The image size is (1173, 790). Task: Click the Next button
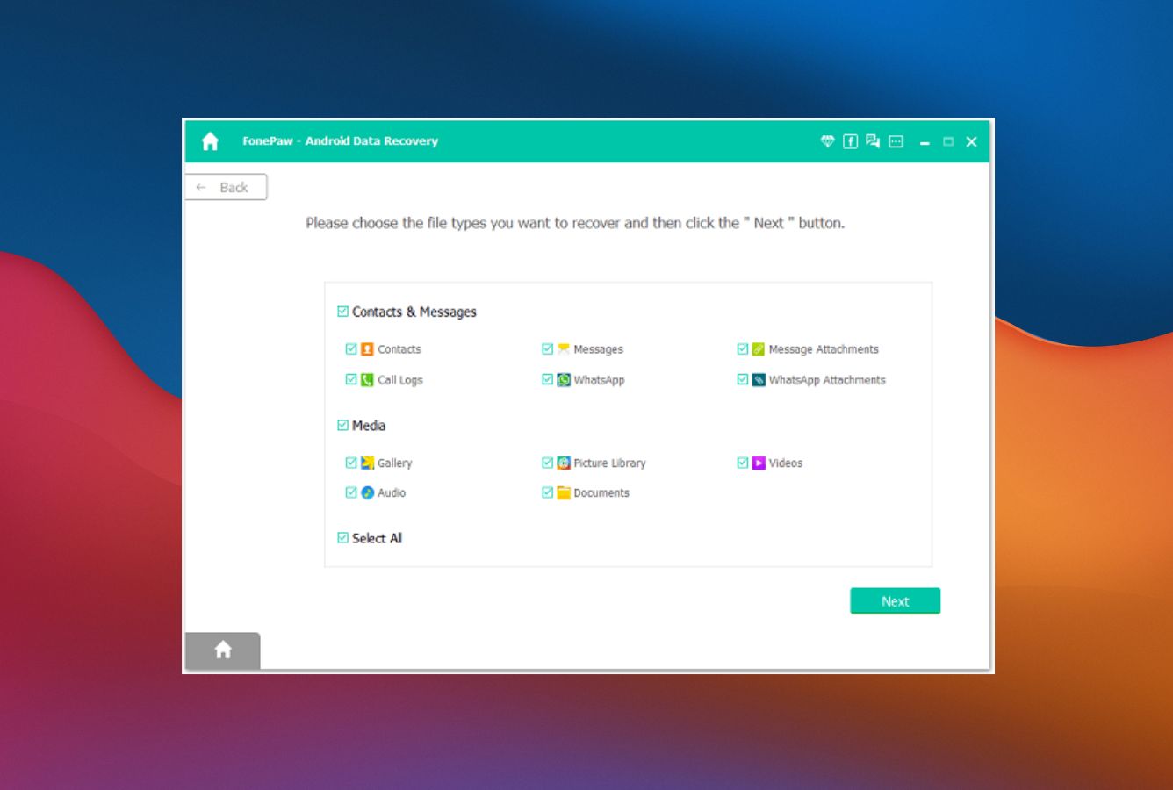point(895,601)
